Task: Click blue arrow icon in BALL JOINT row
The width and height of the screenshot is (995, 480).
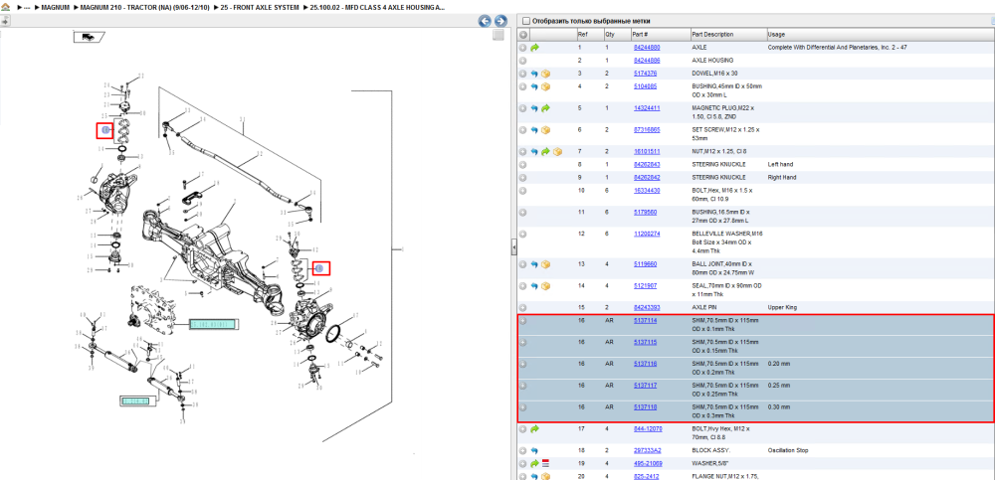Action: point(534,264)
